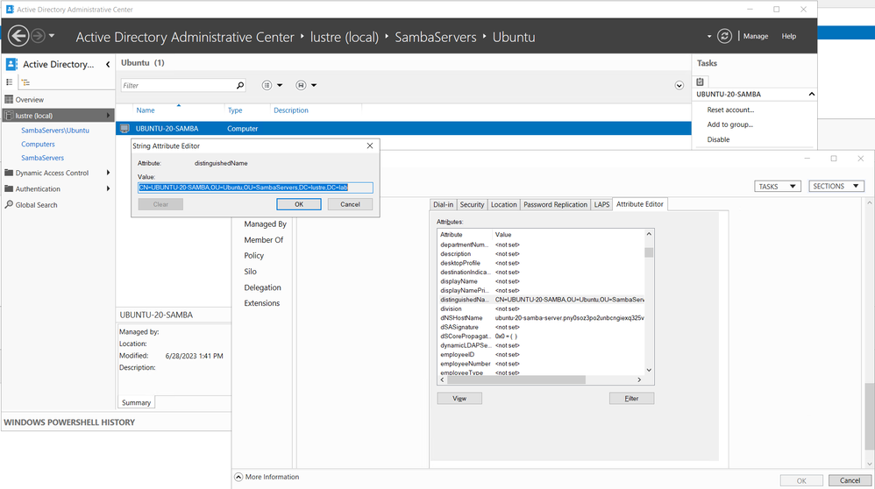The image size is (875, 489).
Task: Open the TASKS dropdown
Action: [777, 187]
